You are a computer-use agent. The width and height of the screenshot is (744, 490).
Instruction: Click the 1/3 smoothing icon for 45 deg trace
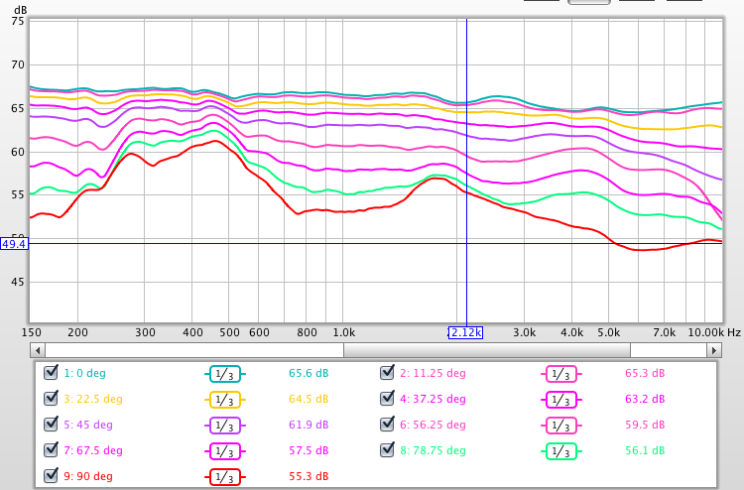click(224, 426)
